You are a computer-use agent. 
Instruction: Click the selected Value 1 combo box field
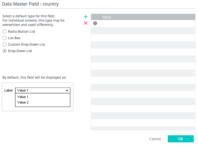[40, 90]
